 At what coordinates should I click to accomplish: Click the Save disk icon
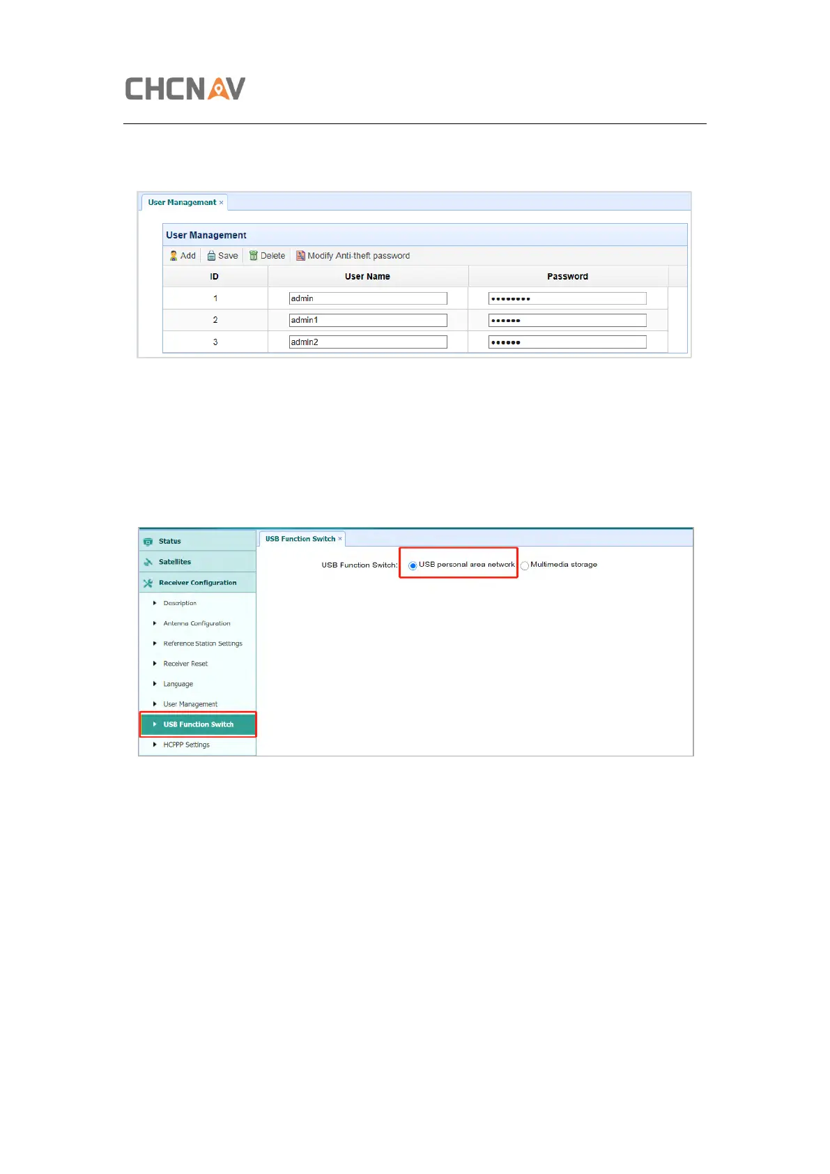pos(211,256)
